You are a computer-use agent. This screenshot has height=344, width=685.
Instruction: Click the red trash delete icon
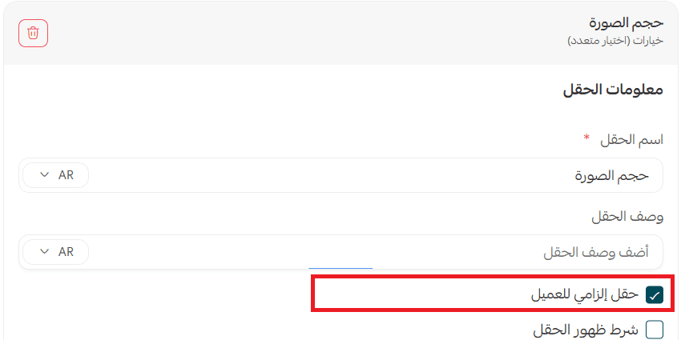[33, 33]
